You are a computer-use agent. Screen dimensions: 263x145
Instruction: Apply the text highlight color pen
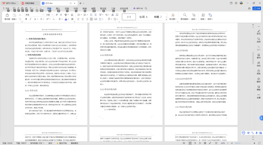tap(60, 19)
